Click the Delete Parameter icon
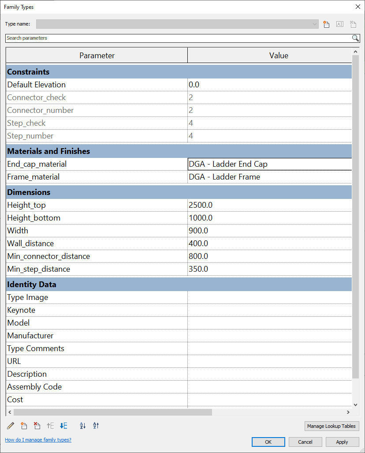The image size is (365, 453). point(37,426)
